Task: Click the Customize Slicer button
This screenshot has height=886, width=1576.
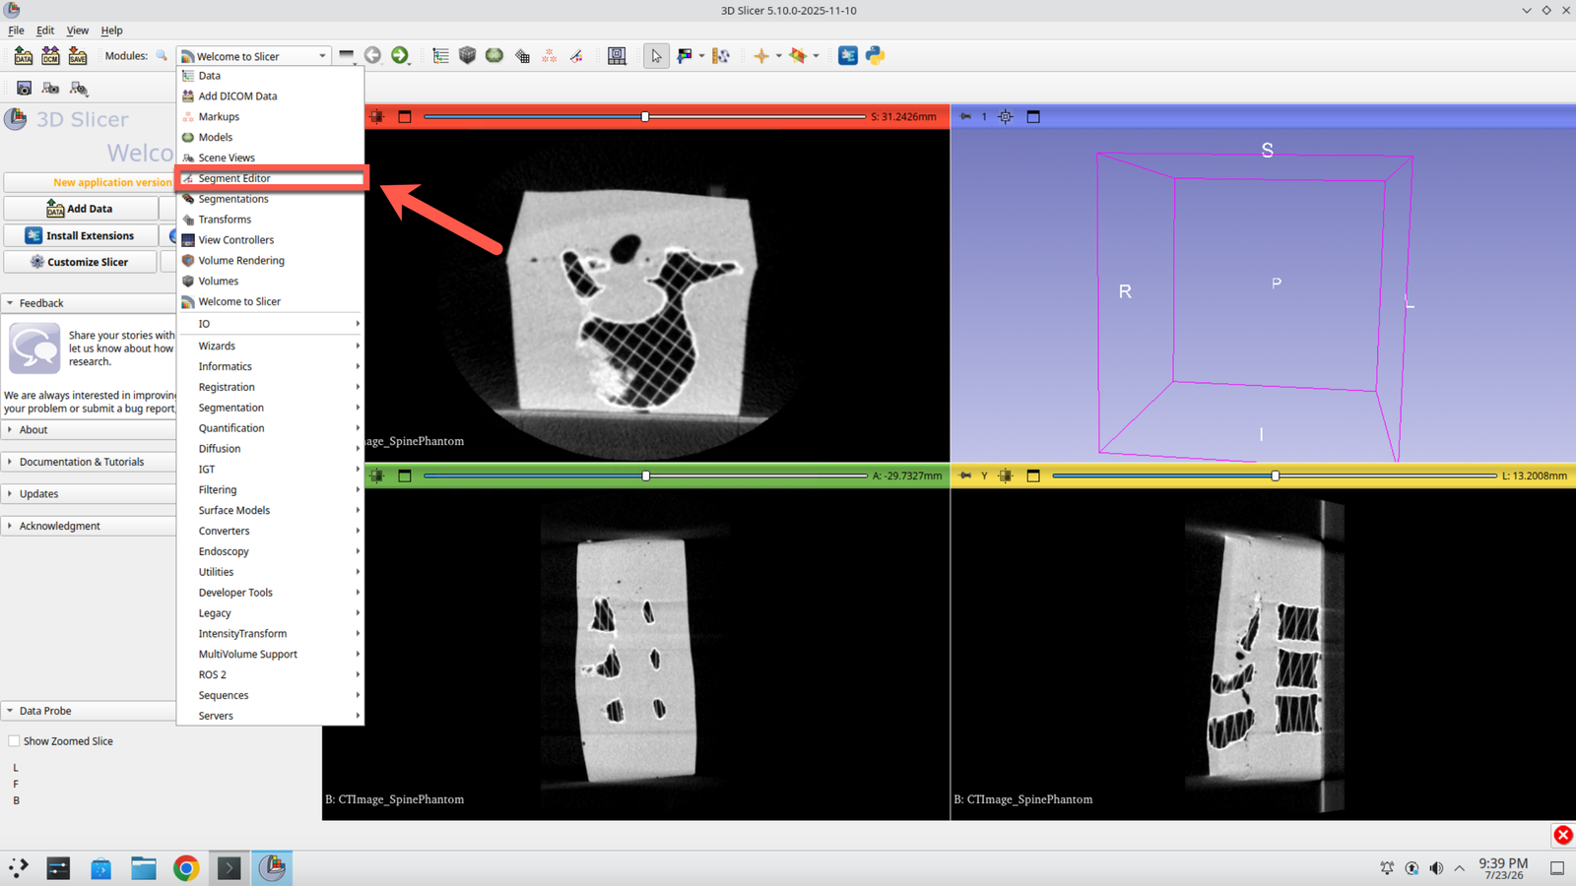Action: click(80, 262)
